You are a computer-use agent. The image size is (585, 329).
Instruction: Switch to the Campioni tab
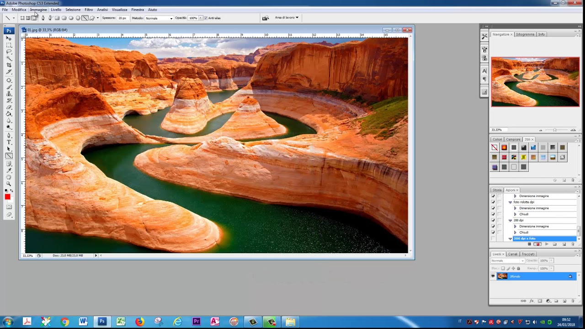coord(513,139)
